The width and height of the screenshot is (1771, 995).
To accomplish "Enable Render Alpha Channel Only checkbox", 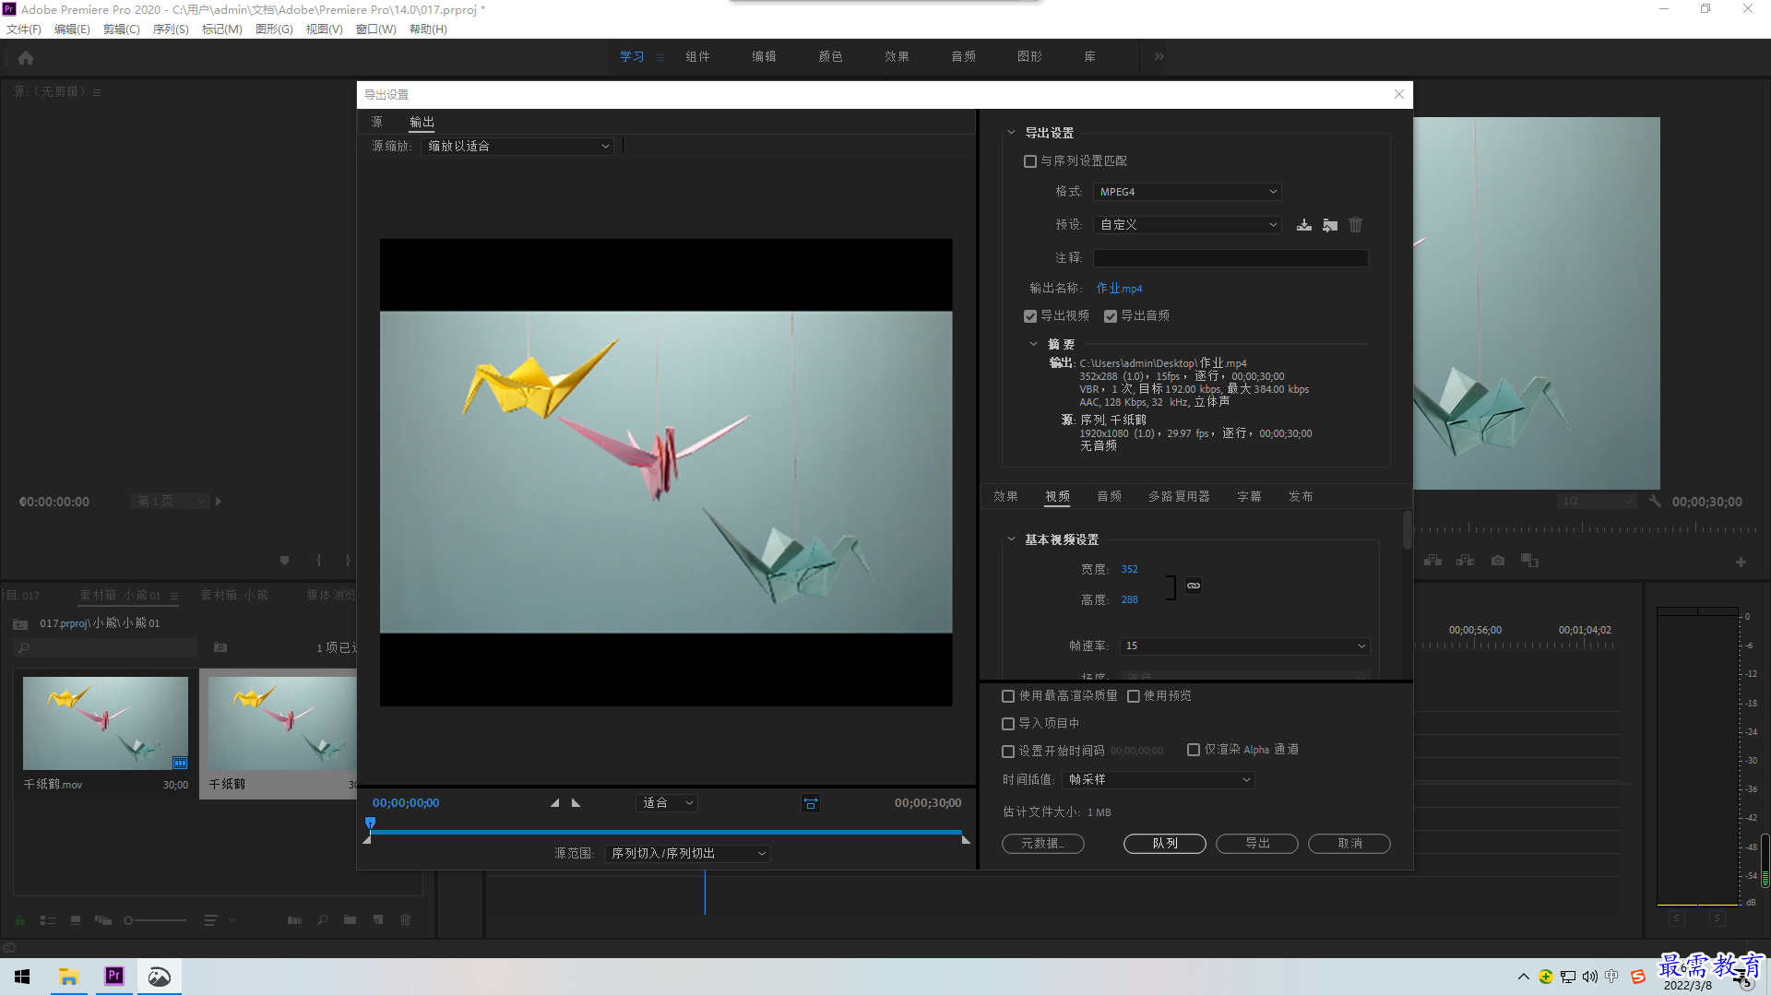I will [x=1194, y=750].
